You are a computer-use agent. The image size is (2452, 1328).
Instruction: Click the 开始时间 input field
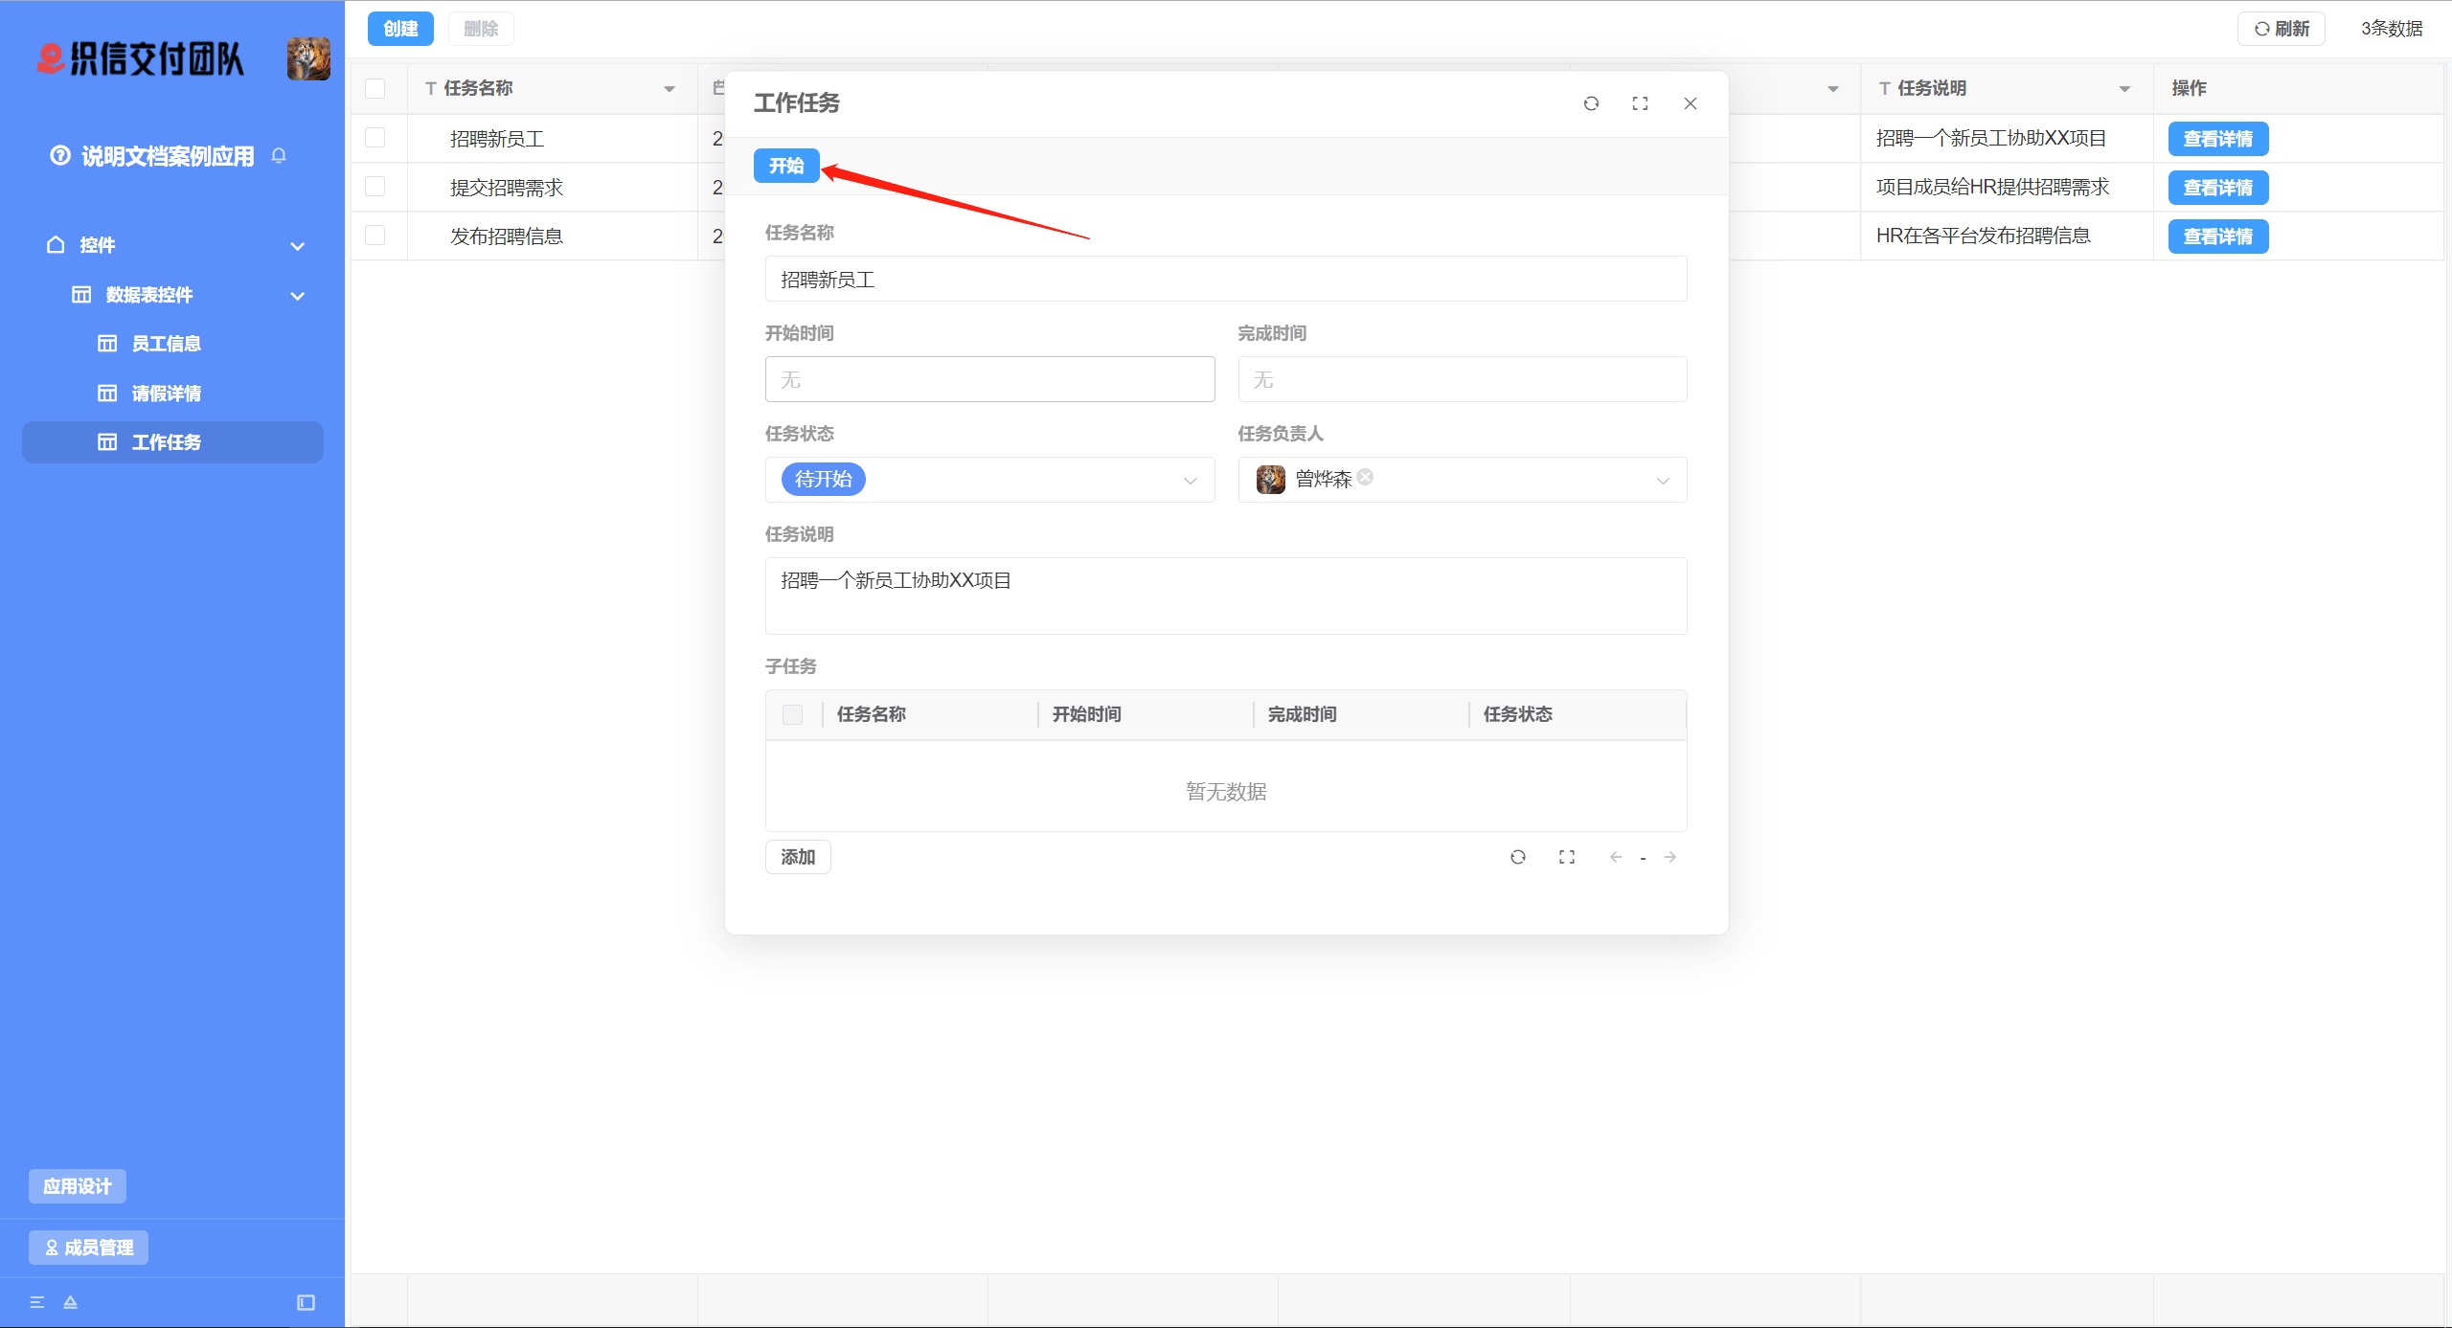[x=989, y=379]
